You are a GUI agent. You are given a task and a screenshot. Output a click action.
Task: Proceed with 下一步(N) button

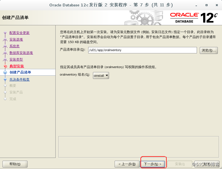point(153,164)
